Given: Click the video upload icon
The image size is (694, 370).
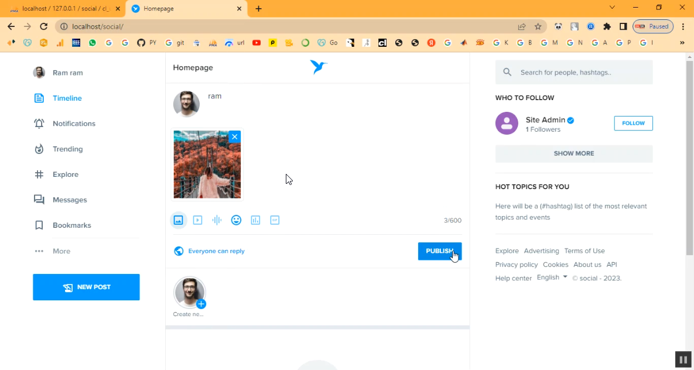Looking at the screenshot, I should point(198,220).
